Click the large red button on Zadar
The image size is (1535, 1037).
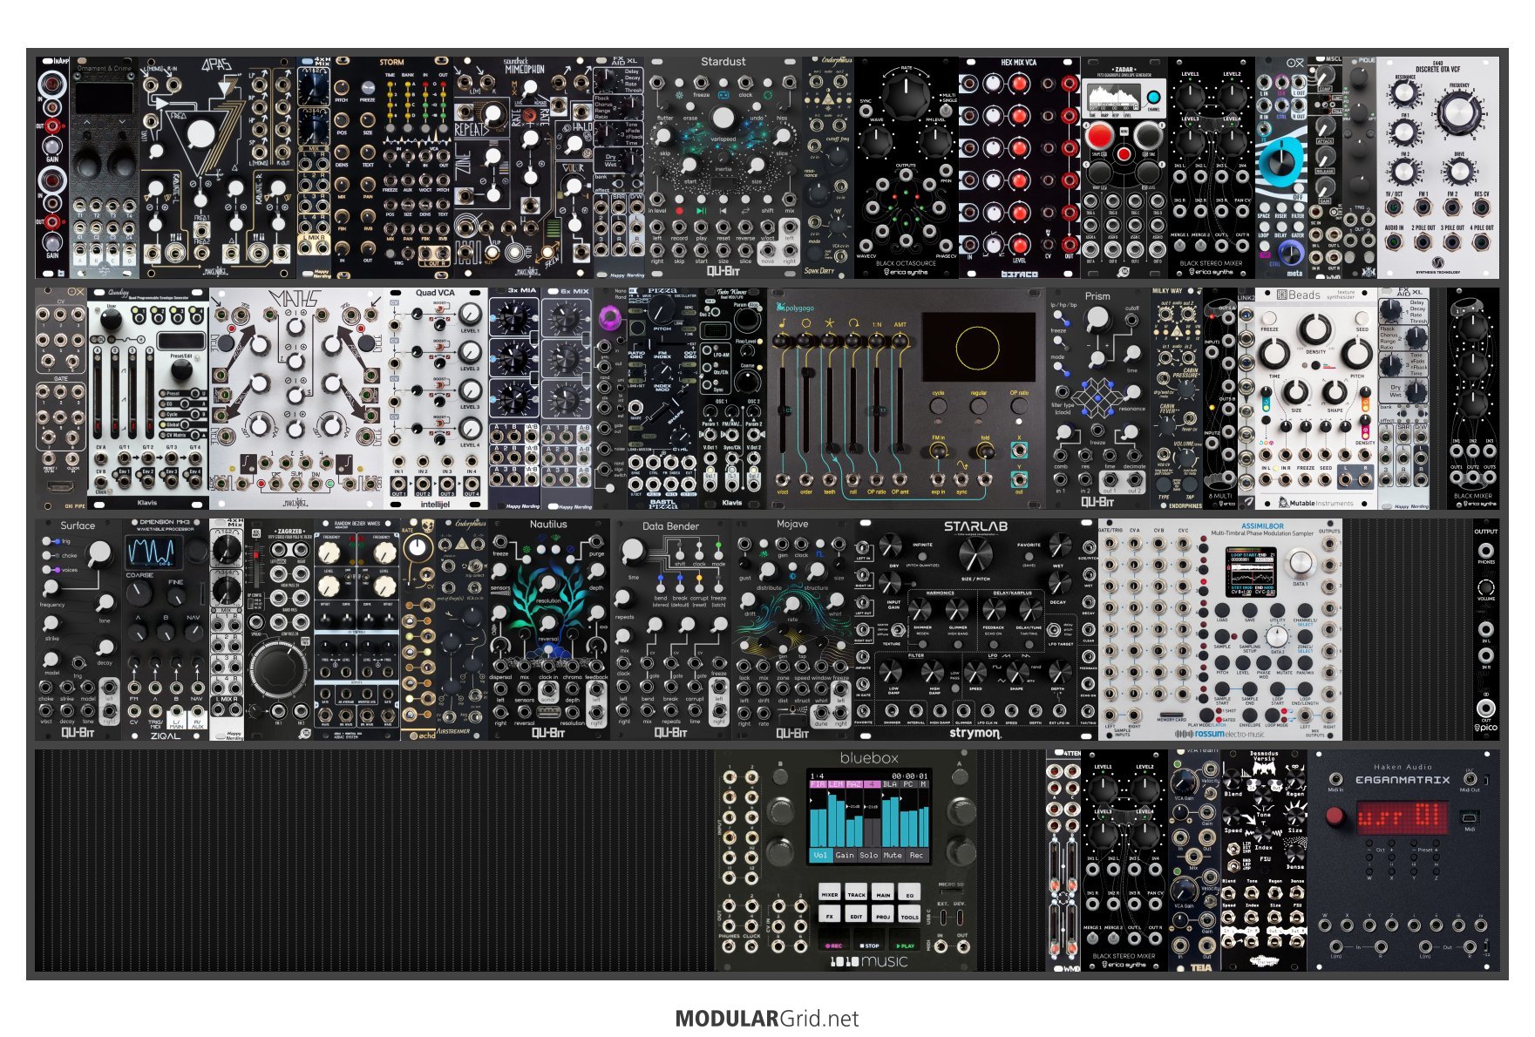click(1100, 135)
